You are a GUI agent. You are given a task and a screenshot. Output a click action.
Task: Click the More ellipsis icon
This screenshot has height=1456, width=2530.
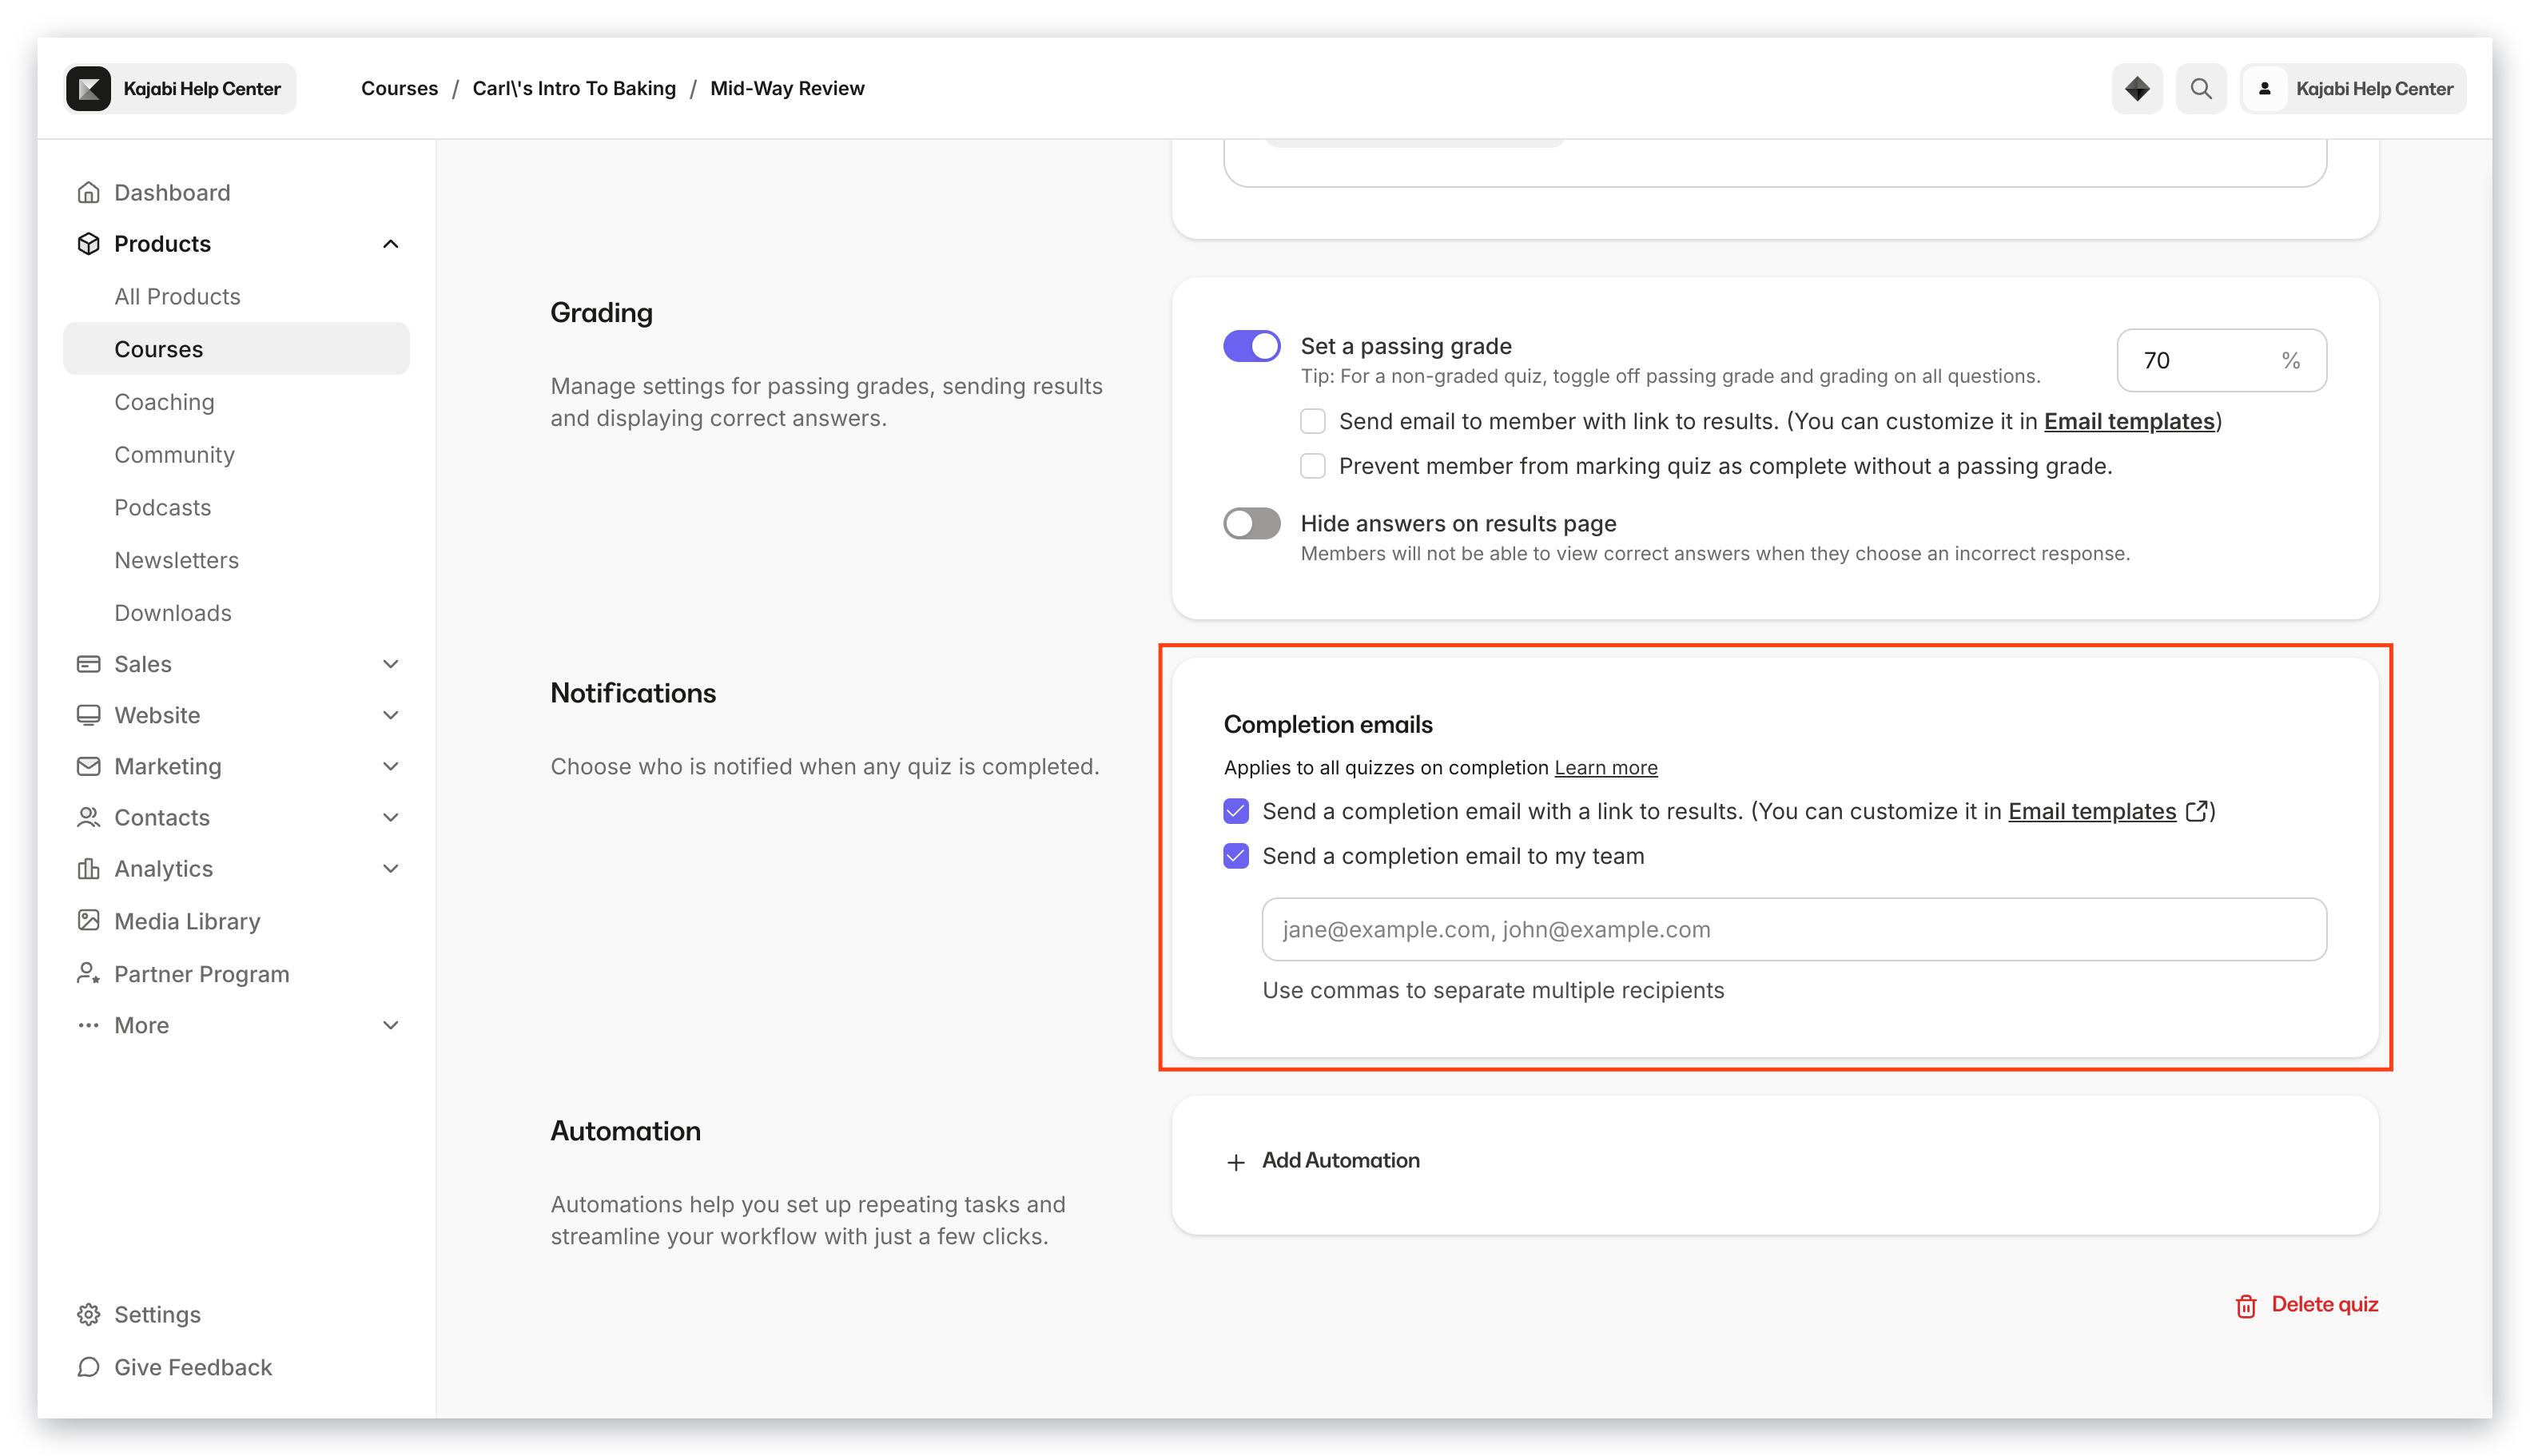tap(88, 1025)
